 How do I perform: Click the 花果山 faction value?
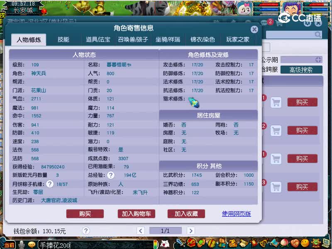(x=39, y=90)
